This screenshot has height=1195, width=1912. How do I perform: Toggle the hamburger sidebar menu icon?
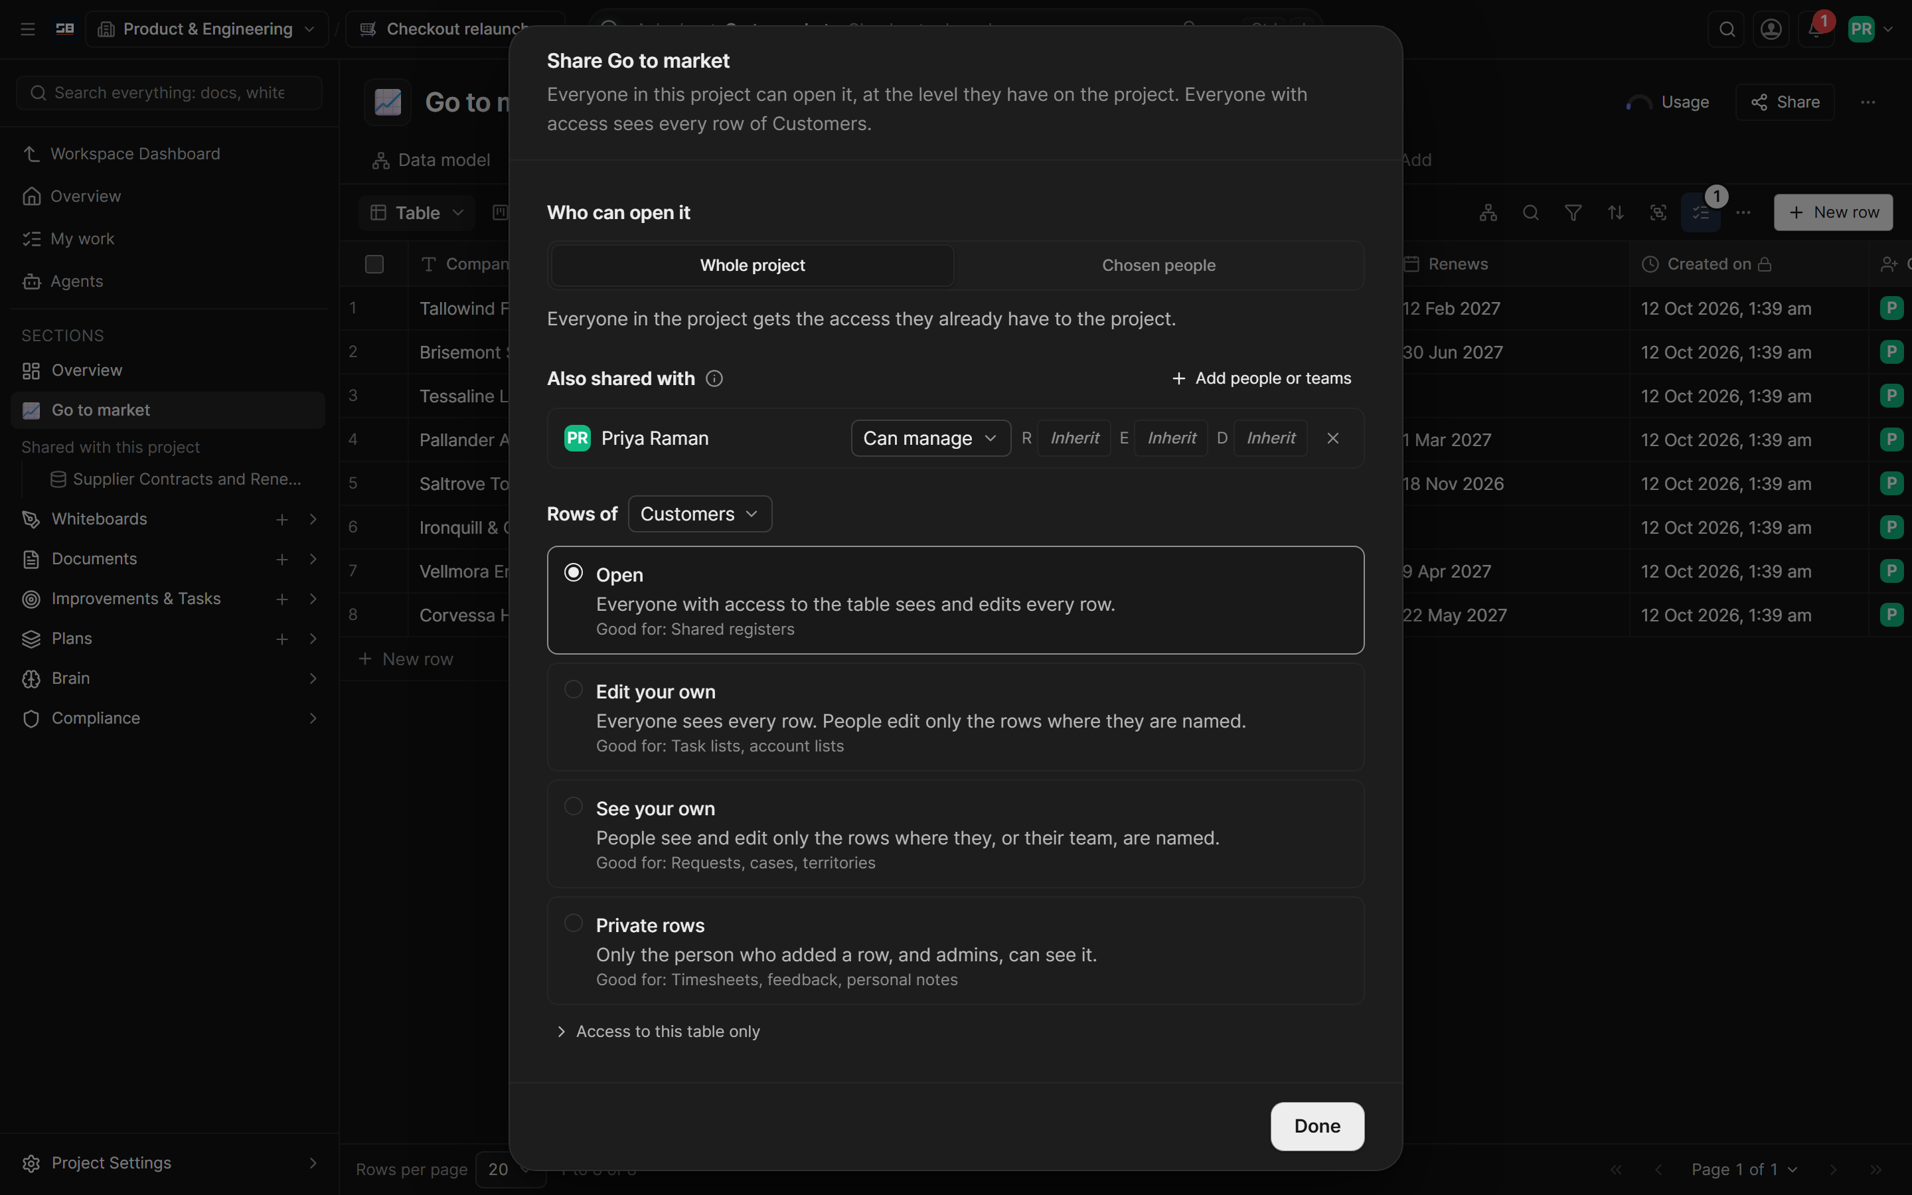[28, 29]
